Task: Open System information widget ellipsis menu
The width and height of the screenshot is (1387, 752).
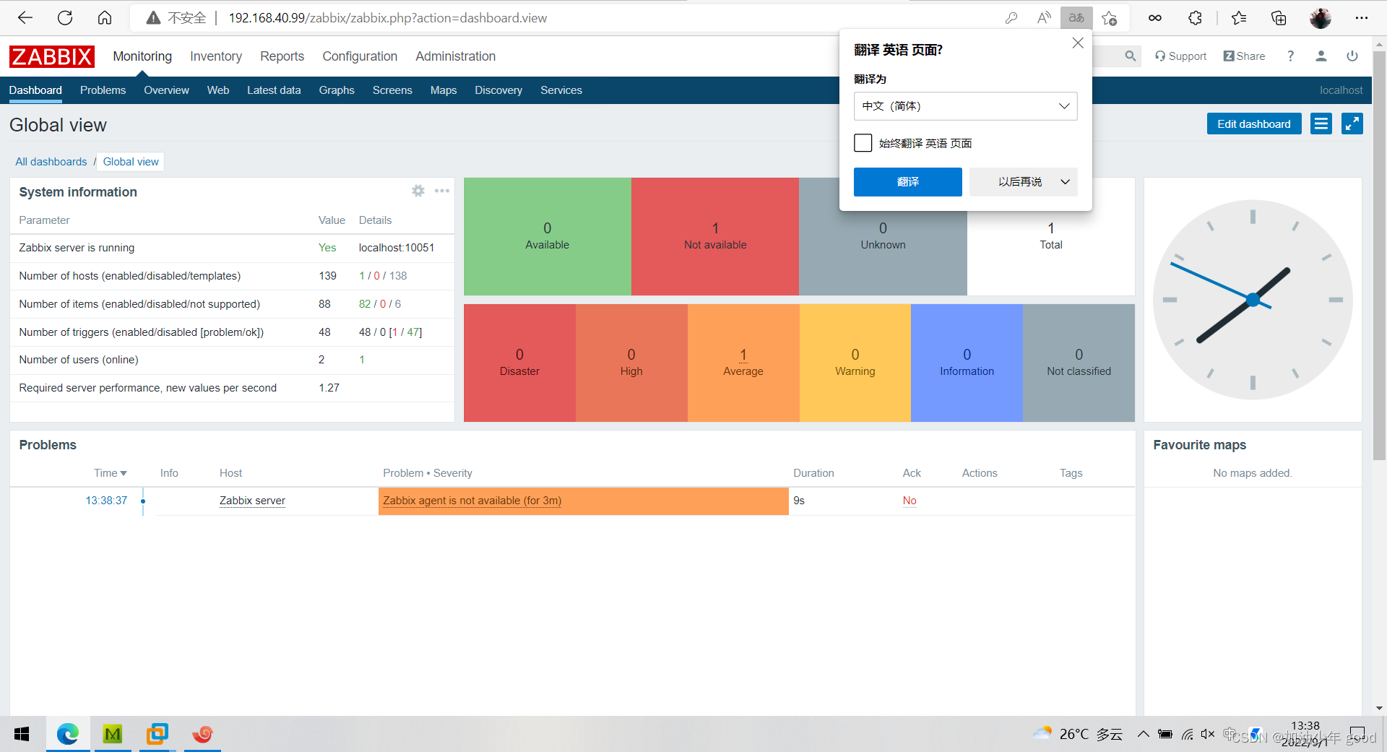Action: point(442,191)
